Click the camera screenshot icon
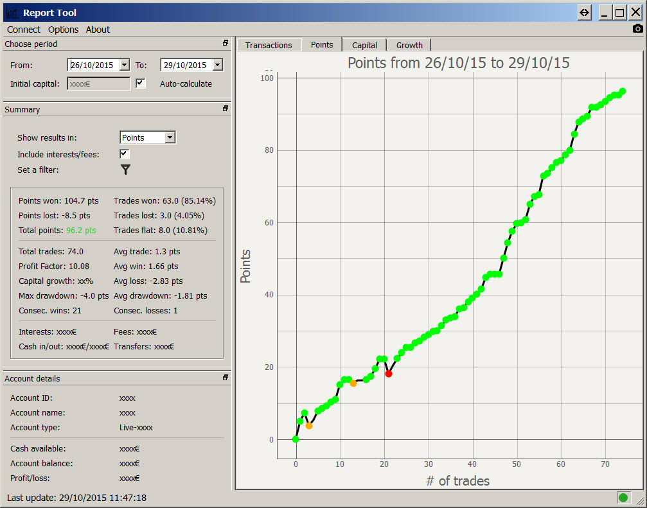 pyautogui.click(x=637, y=29)
